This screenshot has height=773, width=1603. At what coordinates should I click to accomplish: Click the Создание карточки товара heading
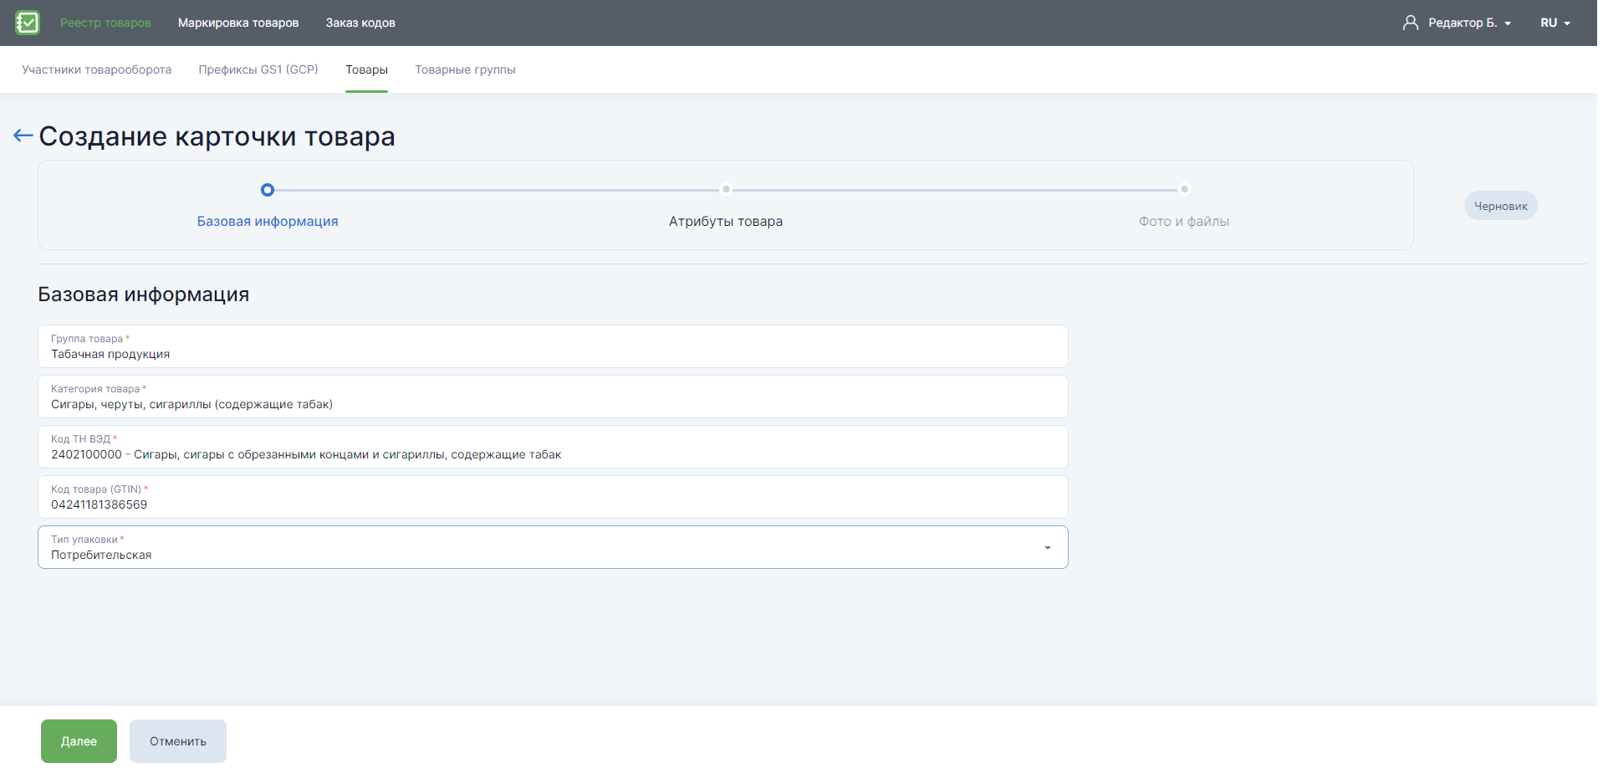(x=217, y=136)
